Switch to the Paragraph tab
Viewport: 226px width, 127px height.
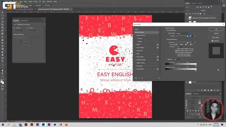(196, 94)
